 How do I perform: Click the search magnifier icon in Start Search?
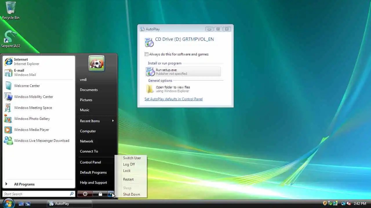tap(72, 194)
